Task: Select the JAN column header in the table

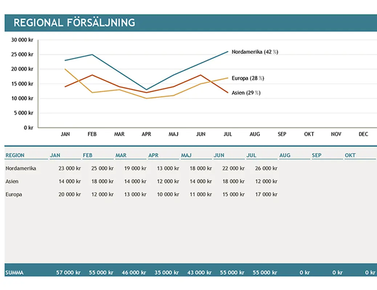Action: click(x=55, y=155)
